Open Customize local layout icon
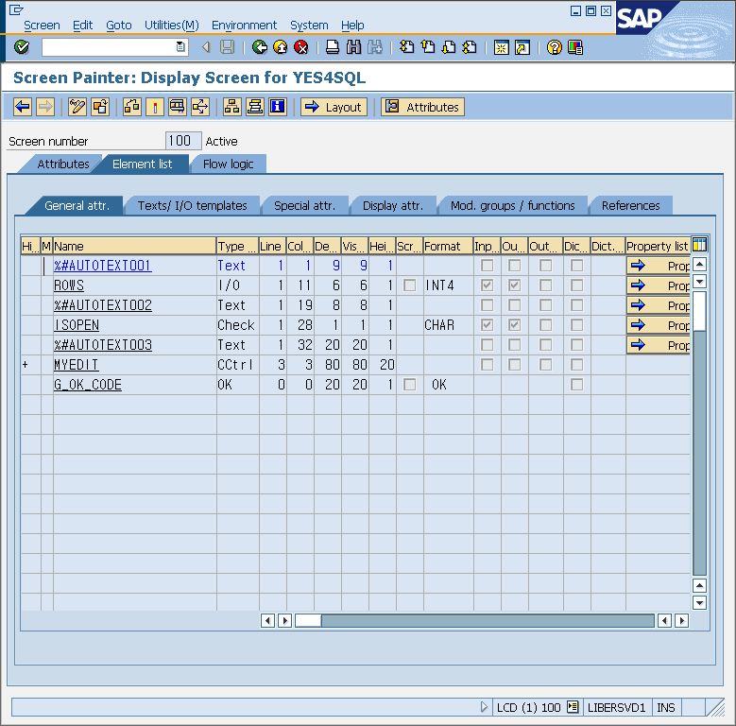The image size is (736, 726). coord(575,47)
